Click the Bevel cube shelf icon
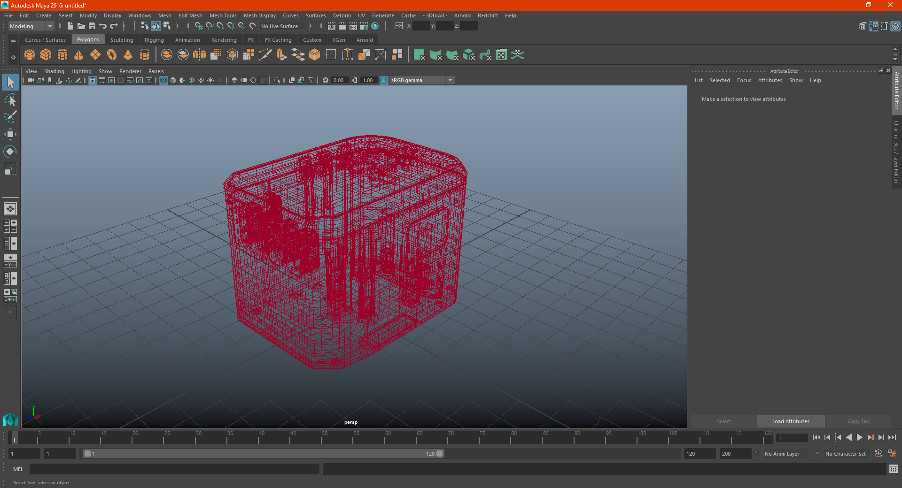The height and width of the screenshot is (488, 902). 315,55
